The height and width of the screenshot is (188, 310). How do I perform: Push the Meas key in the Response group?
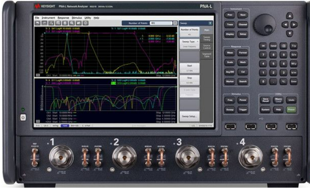point(230,53)
